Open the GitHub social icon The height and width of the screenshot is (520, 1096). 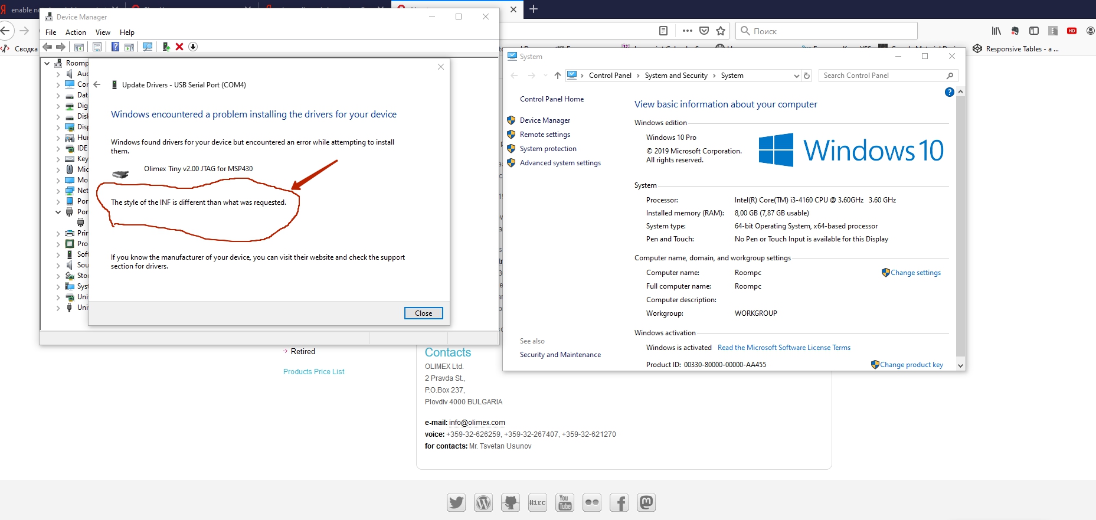point(510,502)
